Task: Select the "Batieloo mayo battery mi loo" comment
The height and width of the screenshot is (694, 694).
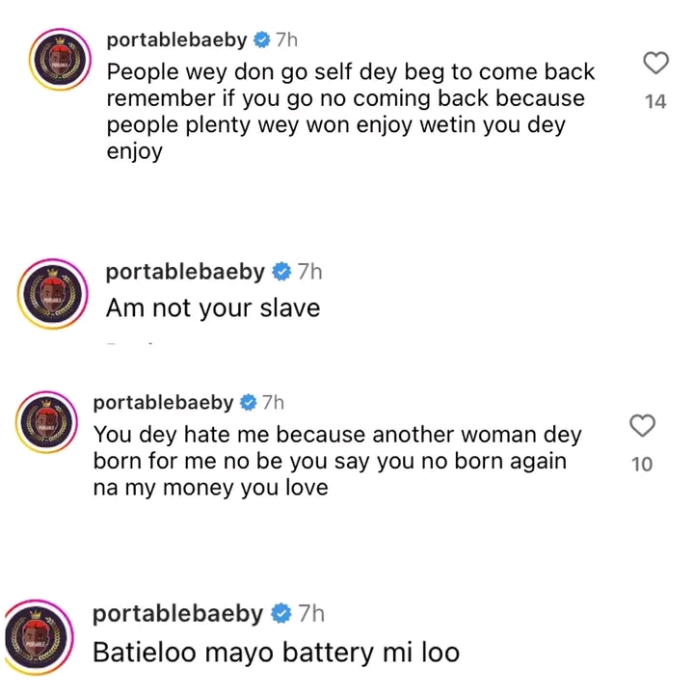Action: pos(275,652)
